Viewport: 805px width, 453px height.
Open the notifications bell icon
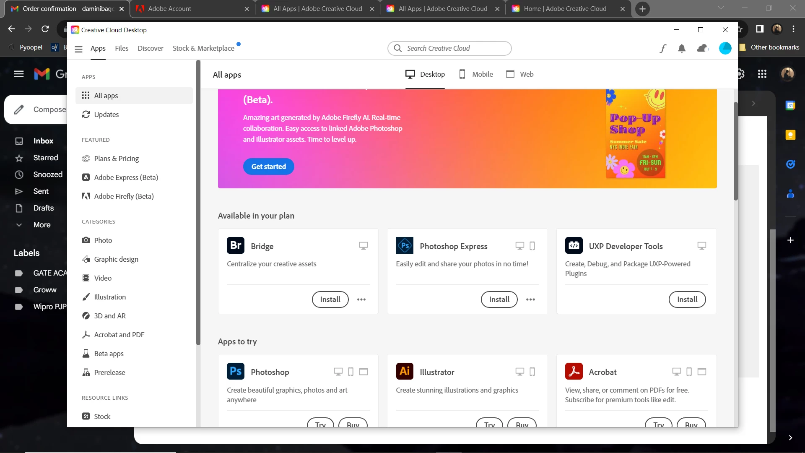point(682,49)
